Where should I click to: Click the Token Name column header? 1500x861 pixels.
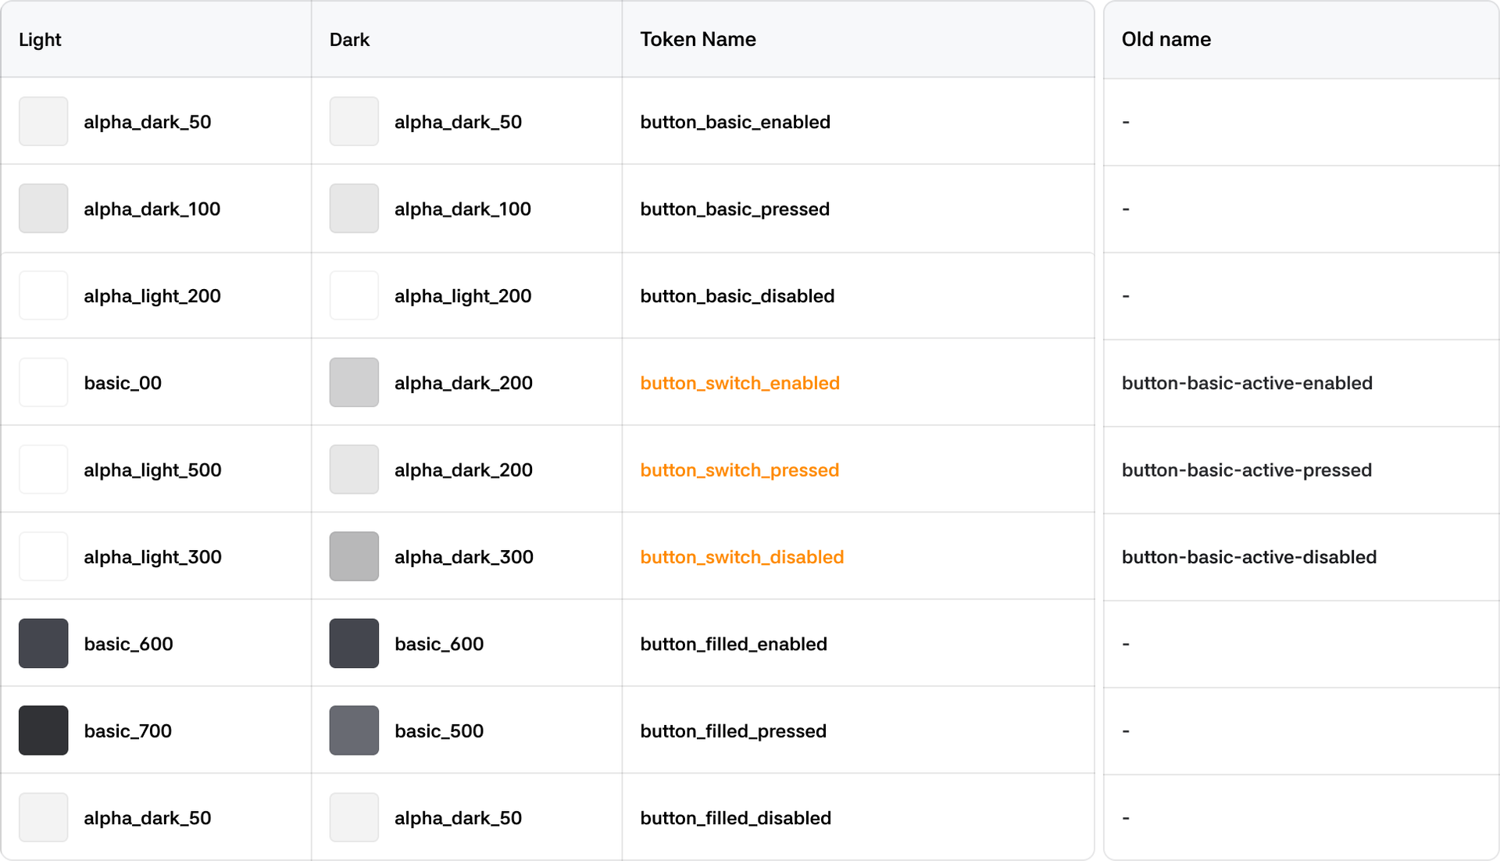point(698,39)
